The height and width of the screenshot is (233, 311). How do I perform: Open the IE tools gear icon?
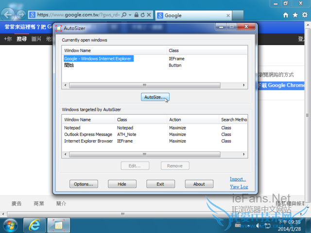[x=305, y=15]
